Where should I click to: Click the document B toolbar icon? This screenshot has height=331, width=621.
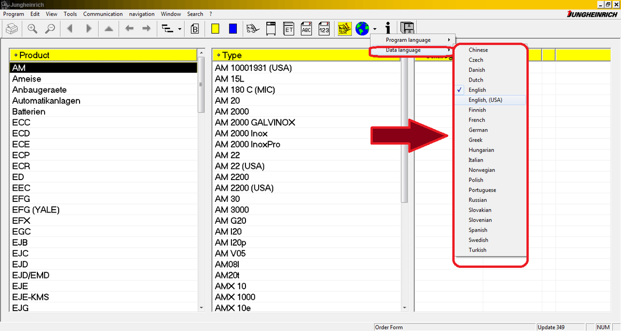pos(195,29)
